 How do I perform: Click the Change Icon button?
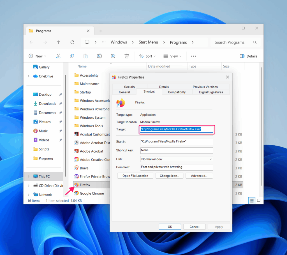169,176
